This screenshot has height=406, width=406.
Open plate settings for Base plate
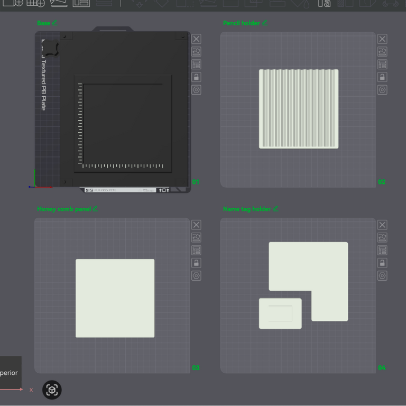tap(196, 90)
